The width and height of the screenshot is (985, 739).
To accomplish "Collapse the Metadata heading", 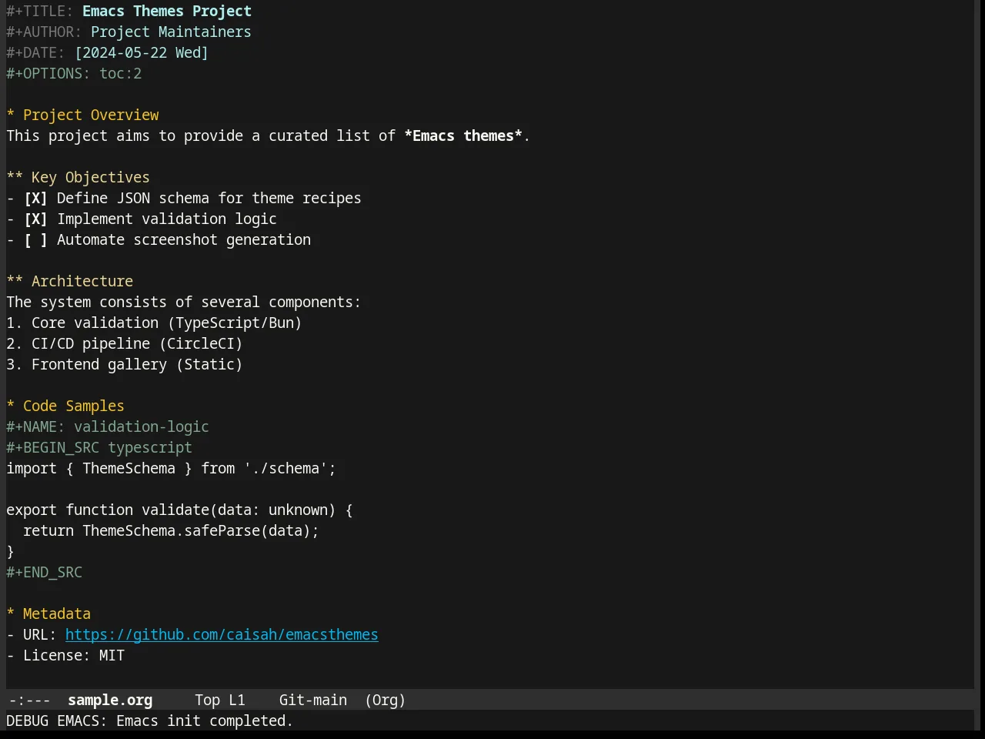I will [48, 614].
